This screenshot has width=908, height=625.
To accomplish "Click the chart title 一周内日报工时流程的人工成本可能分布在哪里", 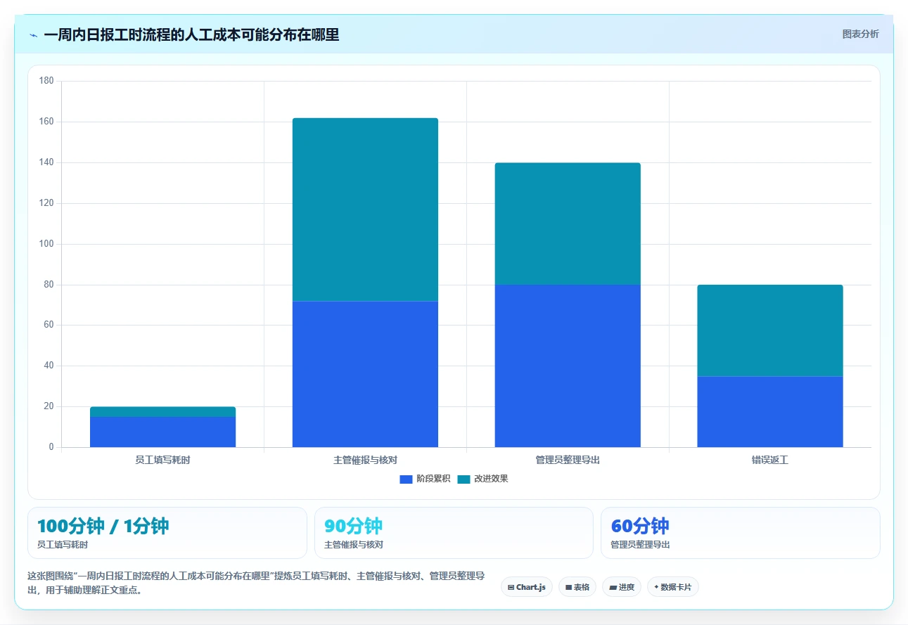I will [191, 34].
